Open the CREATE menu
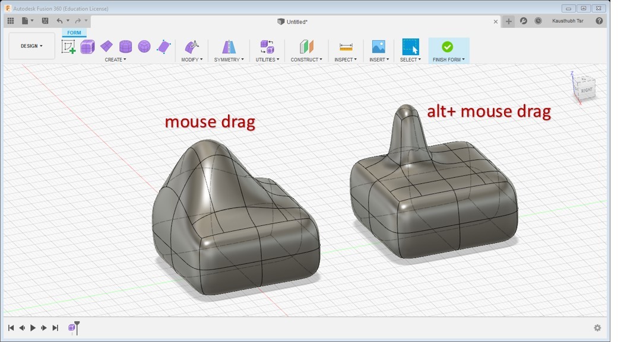 pyautogui.click(x=115, y=59)
